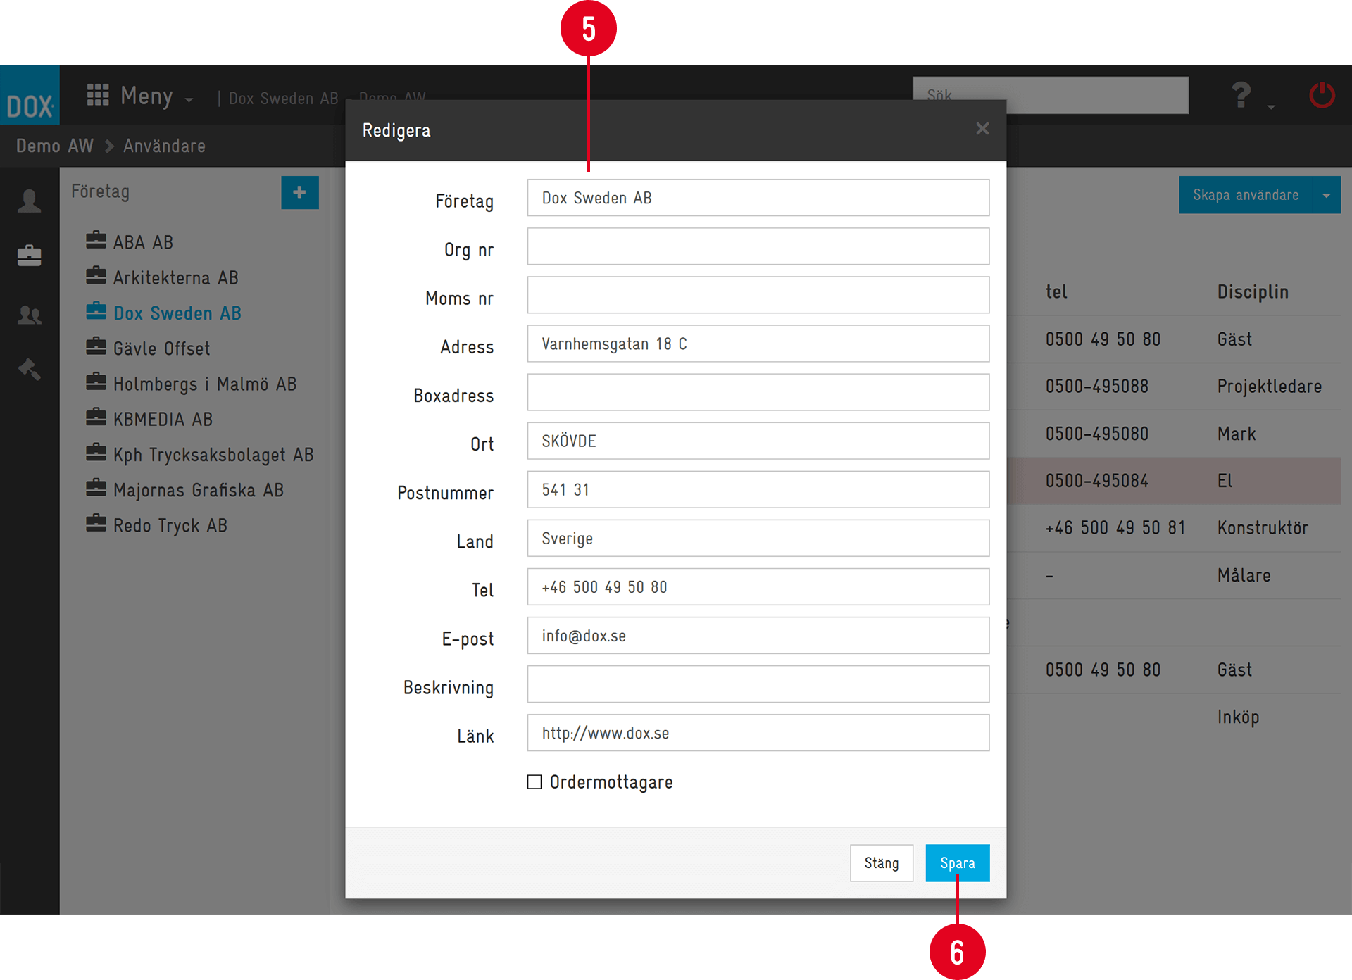Click the ABA AB briefcase icon
The width and height of the screenshot is (1352, 980).
pos(96,240)
